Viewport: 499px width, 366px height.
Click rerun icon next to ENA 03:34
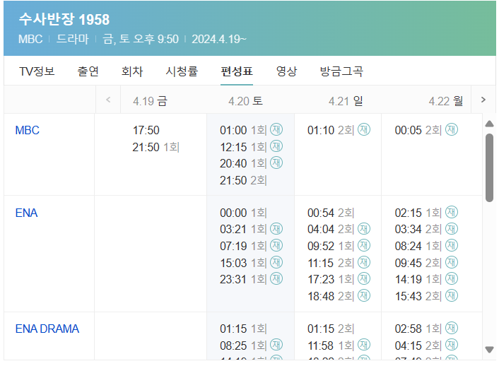[451, 229]
